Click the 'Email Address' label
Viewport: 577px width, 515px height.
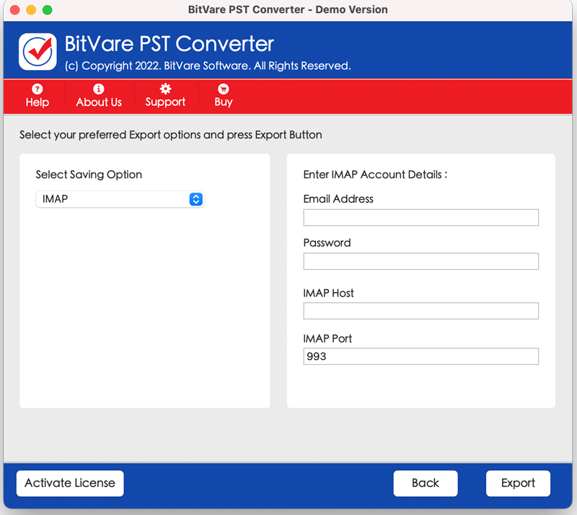click(338, 199)
